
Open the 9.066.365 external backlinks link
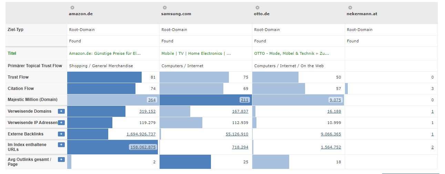click(x=331, y=134)
